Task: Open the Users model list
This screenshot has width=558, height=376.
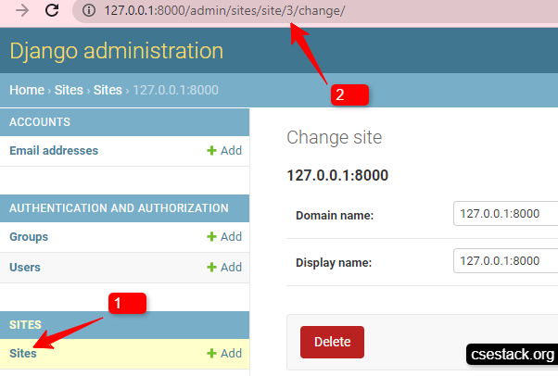Action: tap(25, 267)
